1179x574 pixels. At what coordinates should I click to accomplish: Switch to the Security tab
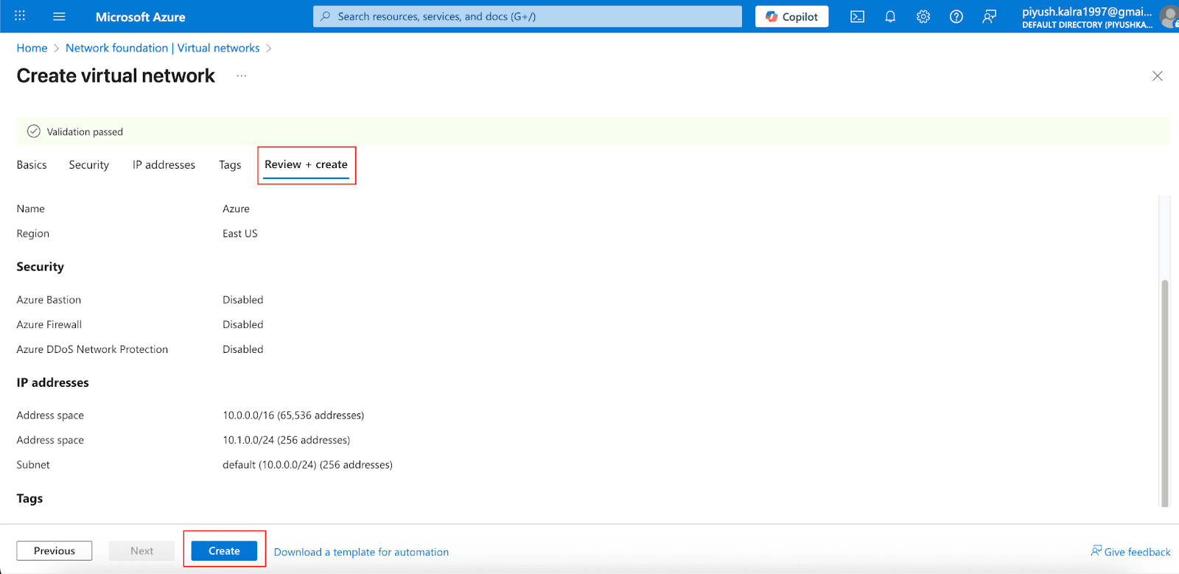89,165
